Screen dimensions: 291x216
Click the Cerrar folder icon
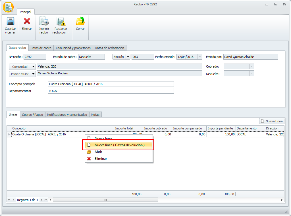click(x=80, y=21)
